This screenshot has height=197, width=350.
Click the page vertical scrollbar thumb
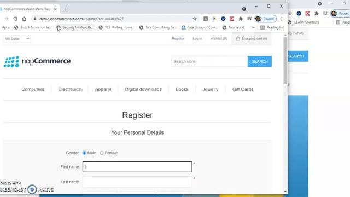click(285, 61)
